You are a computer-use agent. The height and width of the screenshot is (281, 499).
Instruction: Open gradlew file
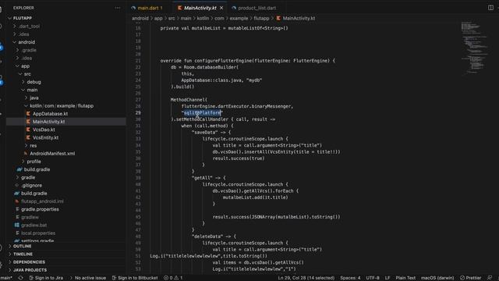click(30, 217)
